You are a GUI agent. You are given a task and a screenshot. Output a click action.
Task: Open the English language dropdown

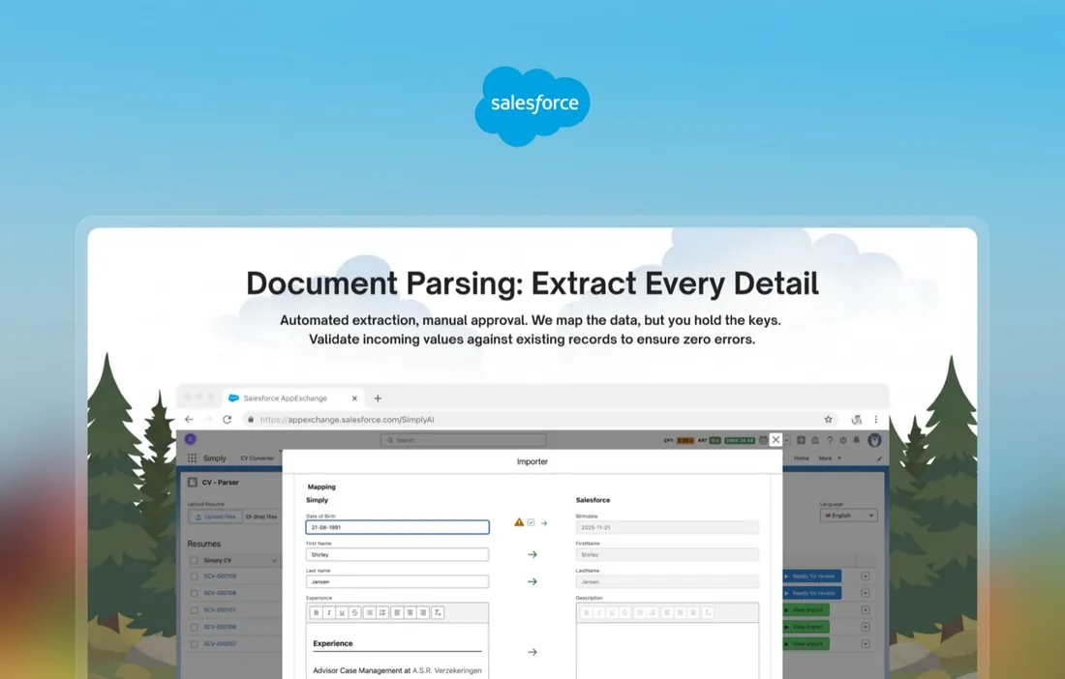pyautogui.click(x=848, y=516)
